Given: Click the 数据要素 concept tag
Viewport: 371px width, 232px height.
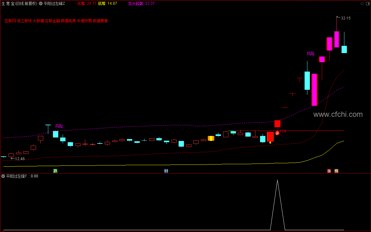Looking at the screenshot, I should click(x=100, y=21).
